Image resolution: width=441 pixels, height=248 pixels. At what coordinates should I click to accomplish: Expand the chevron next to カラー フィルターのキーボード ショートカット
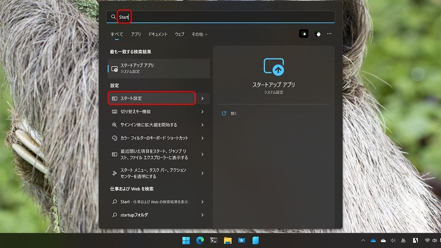(x=202, y=138)
